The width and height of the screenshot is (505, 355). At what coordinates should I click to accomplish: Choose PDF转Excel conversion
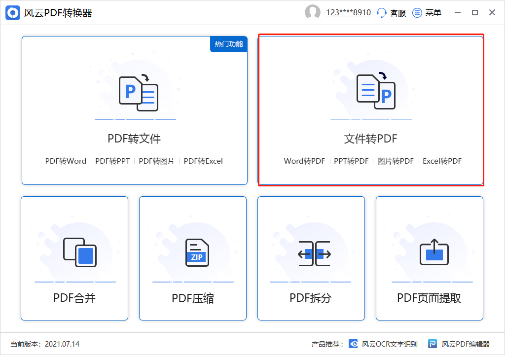click(203, 161)
